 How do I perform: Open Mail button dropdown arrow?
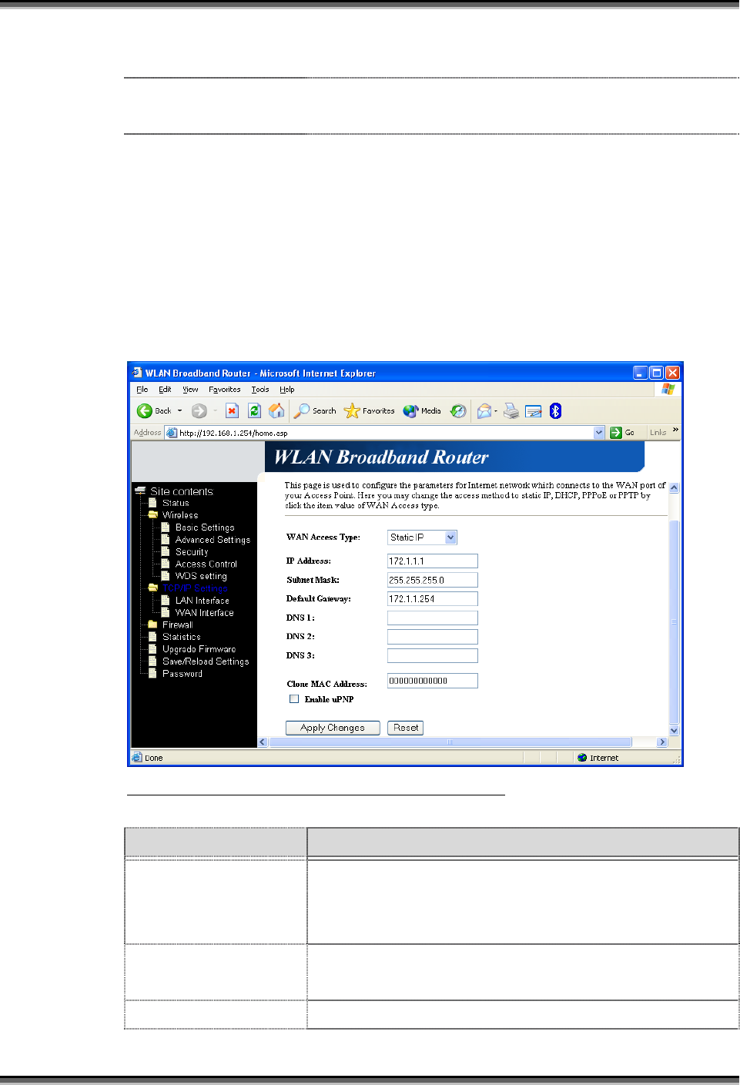[x=496, y=411]
